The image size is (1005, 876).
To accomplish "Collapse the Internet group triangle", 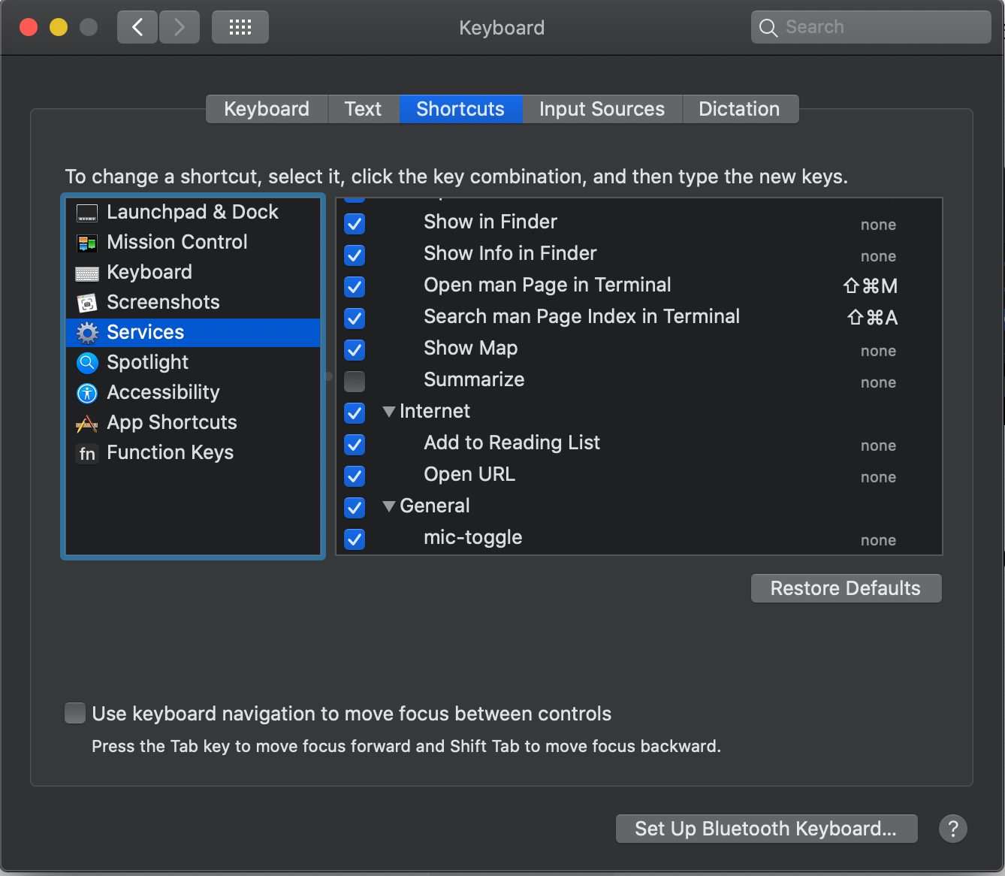I will tap(388, 412).
